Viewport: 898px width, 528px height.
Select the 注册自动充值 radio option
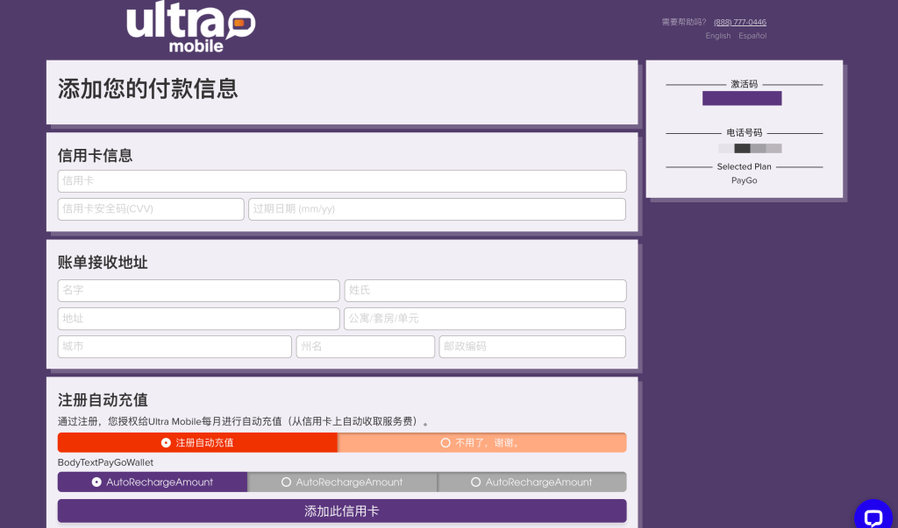tap(197, 443)
